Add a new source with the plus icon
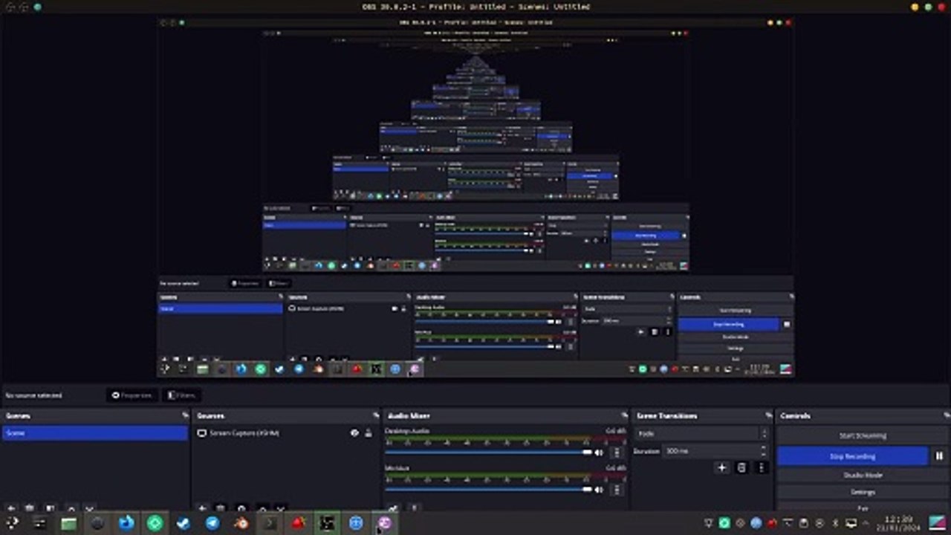This screenshot has width=951, height=535. point(201,508)
